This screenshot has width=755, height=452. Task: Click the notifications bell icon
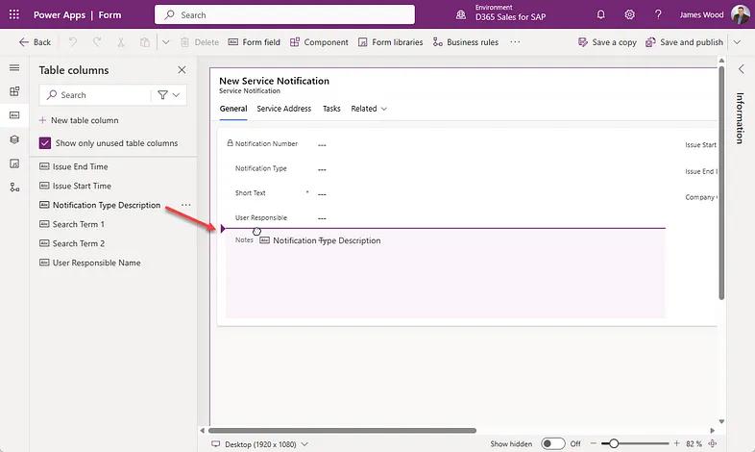[x=600, y=14]
